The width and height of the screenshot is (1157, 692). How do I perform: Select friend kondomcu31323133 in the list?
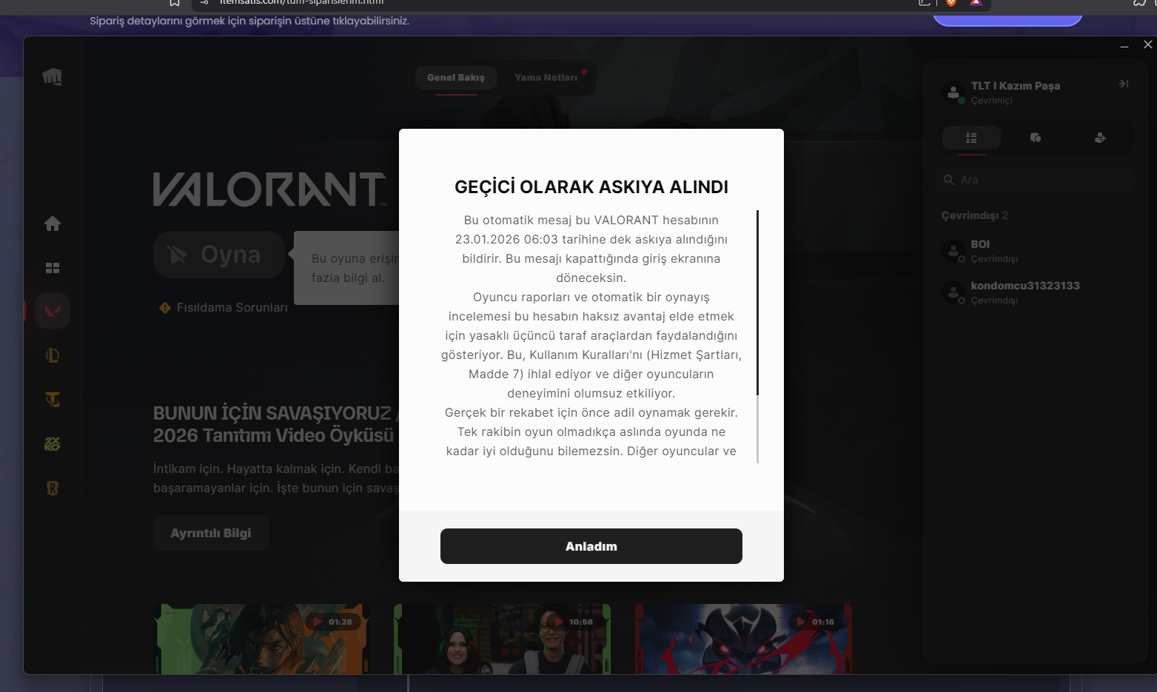[x=1036, y=292]
